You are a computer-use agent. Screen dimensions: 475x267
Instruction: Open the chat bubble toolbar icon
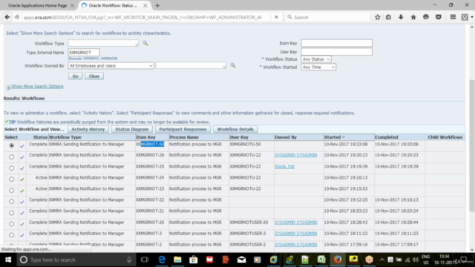pyautogui.click(x=426, y=17)
